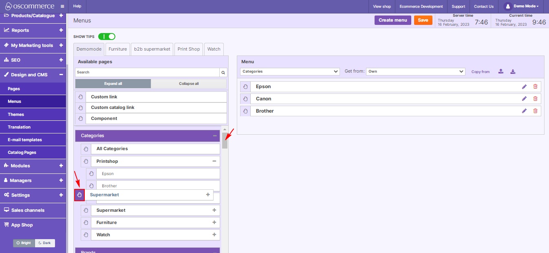Click the export/download icon in Menu header
Viewport: 549px width, 253px height.
pos(513,71)
